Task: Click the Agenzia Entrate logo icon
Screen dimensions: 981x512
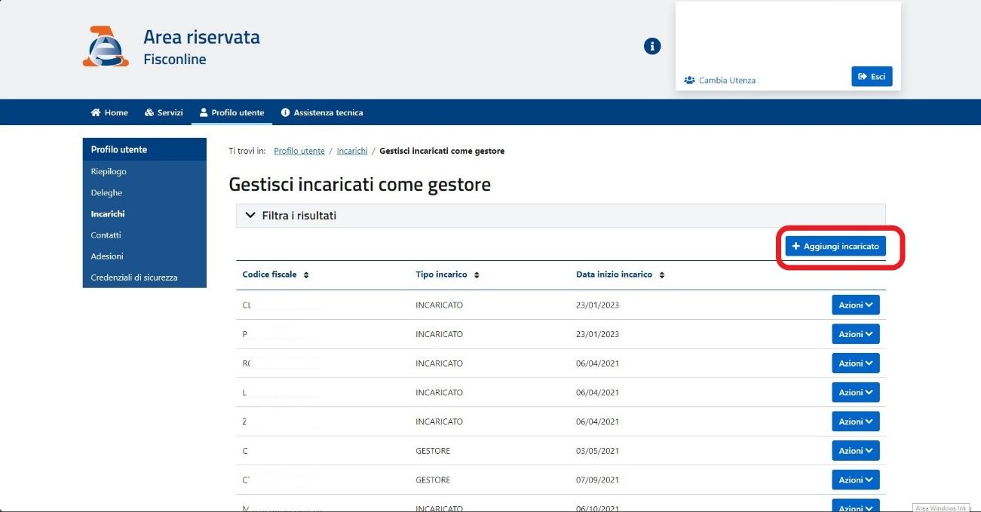Action: [x=100, y=47]
